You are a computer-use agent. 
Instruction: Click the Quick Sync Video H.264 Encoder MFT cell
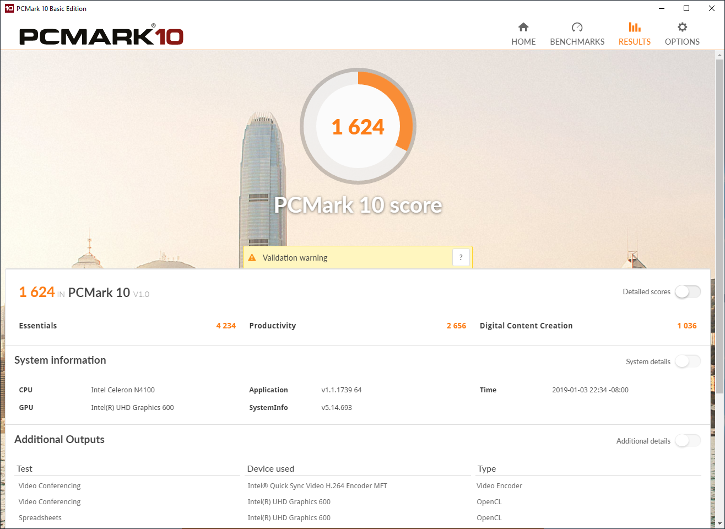pos(317,485)
